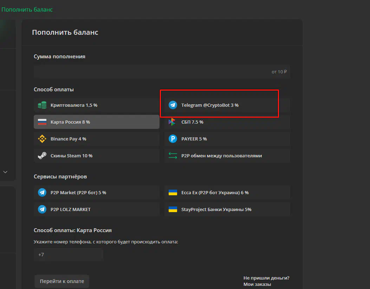Click the Telegram icon beside P2P Market
The height and width of the screenshot is (289, 370).
[42, 192]
